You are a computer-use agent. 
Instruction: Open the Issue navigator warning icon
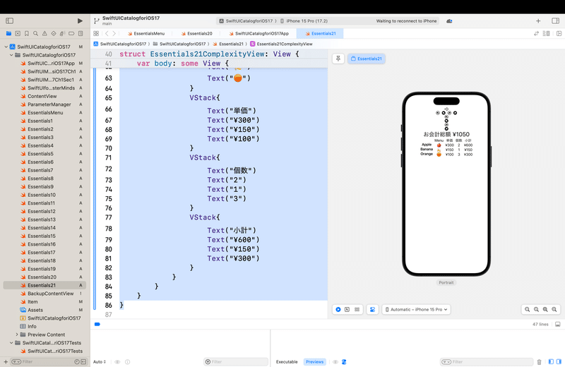coord(44,33)
